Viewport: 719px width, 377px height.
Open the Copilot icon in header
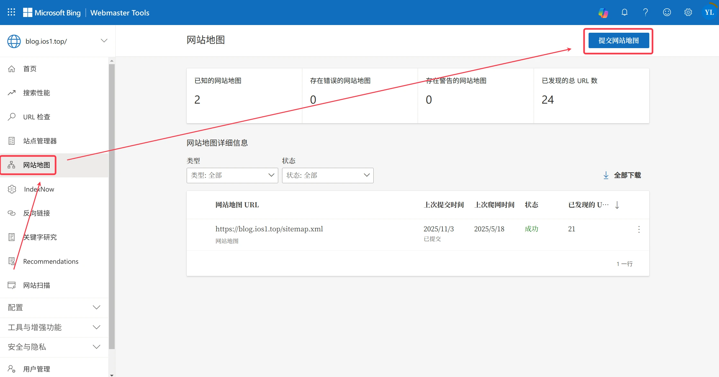pyautogui.click(x=603, y=13)
